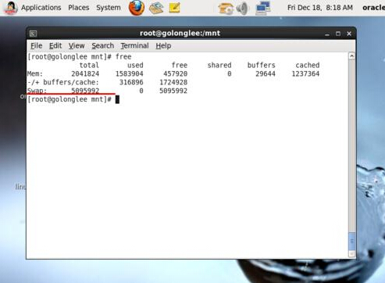
Task: Click the terminal window menu icon
Action: [33, 34]
